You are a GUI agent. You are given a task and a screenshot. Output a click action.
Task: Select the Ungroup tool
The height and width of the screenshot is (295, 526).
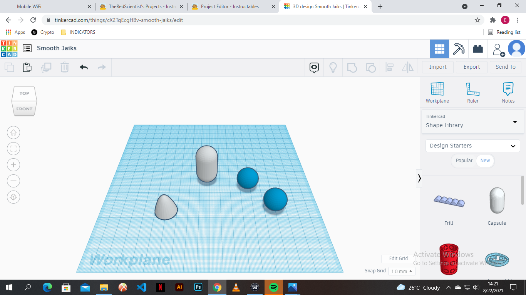[x=370, y=67]
